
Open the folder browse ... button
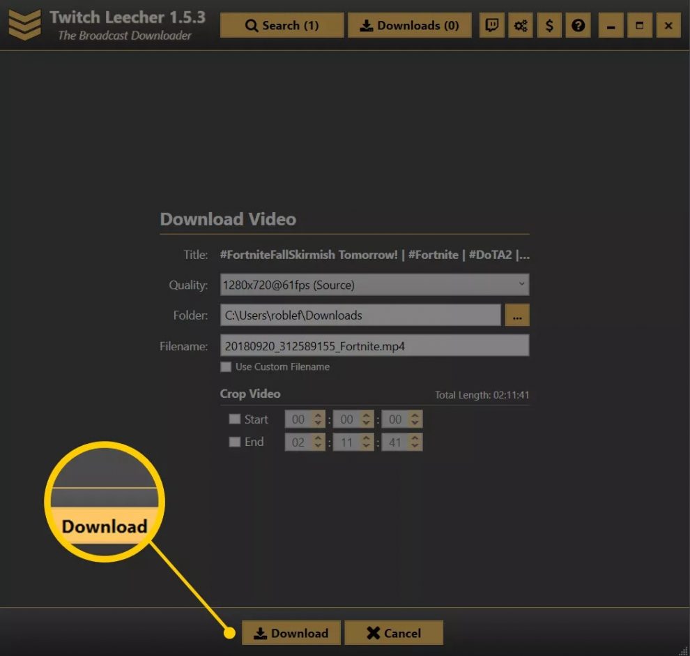(x=517, y=315)
